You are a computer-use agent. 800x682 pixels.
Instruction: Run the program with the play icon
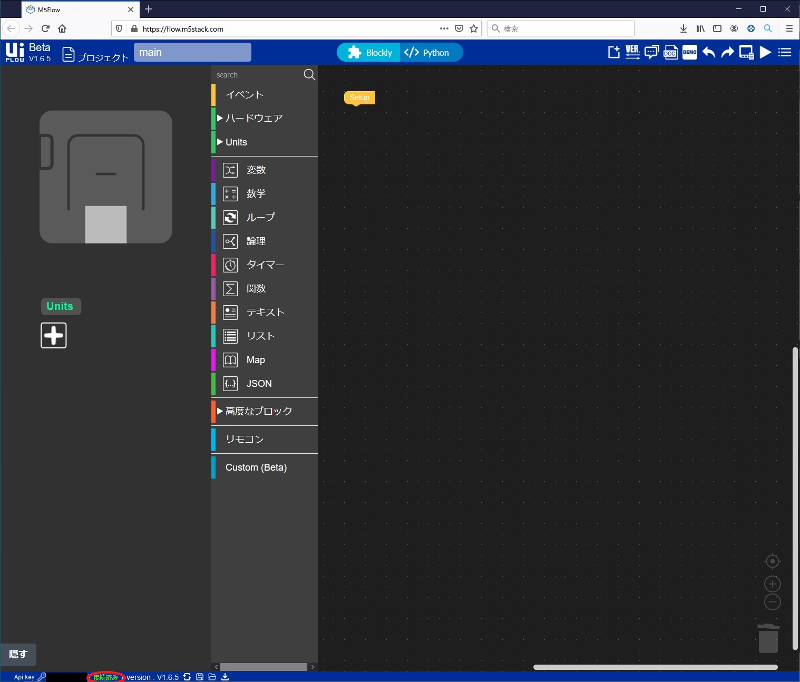point(765,52)
